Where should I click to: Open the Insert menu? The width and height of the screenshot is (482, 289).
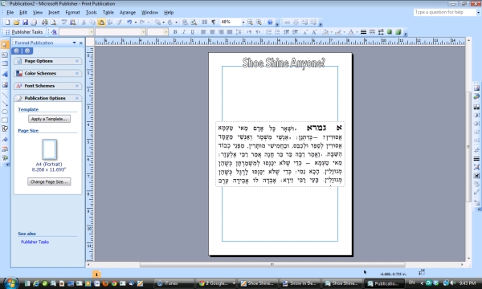(54, 12)
